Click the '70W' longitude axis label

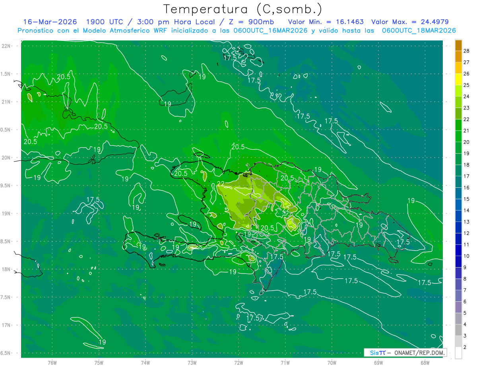click(332, 362)
